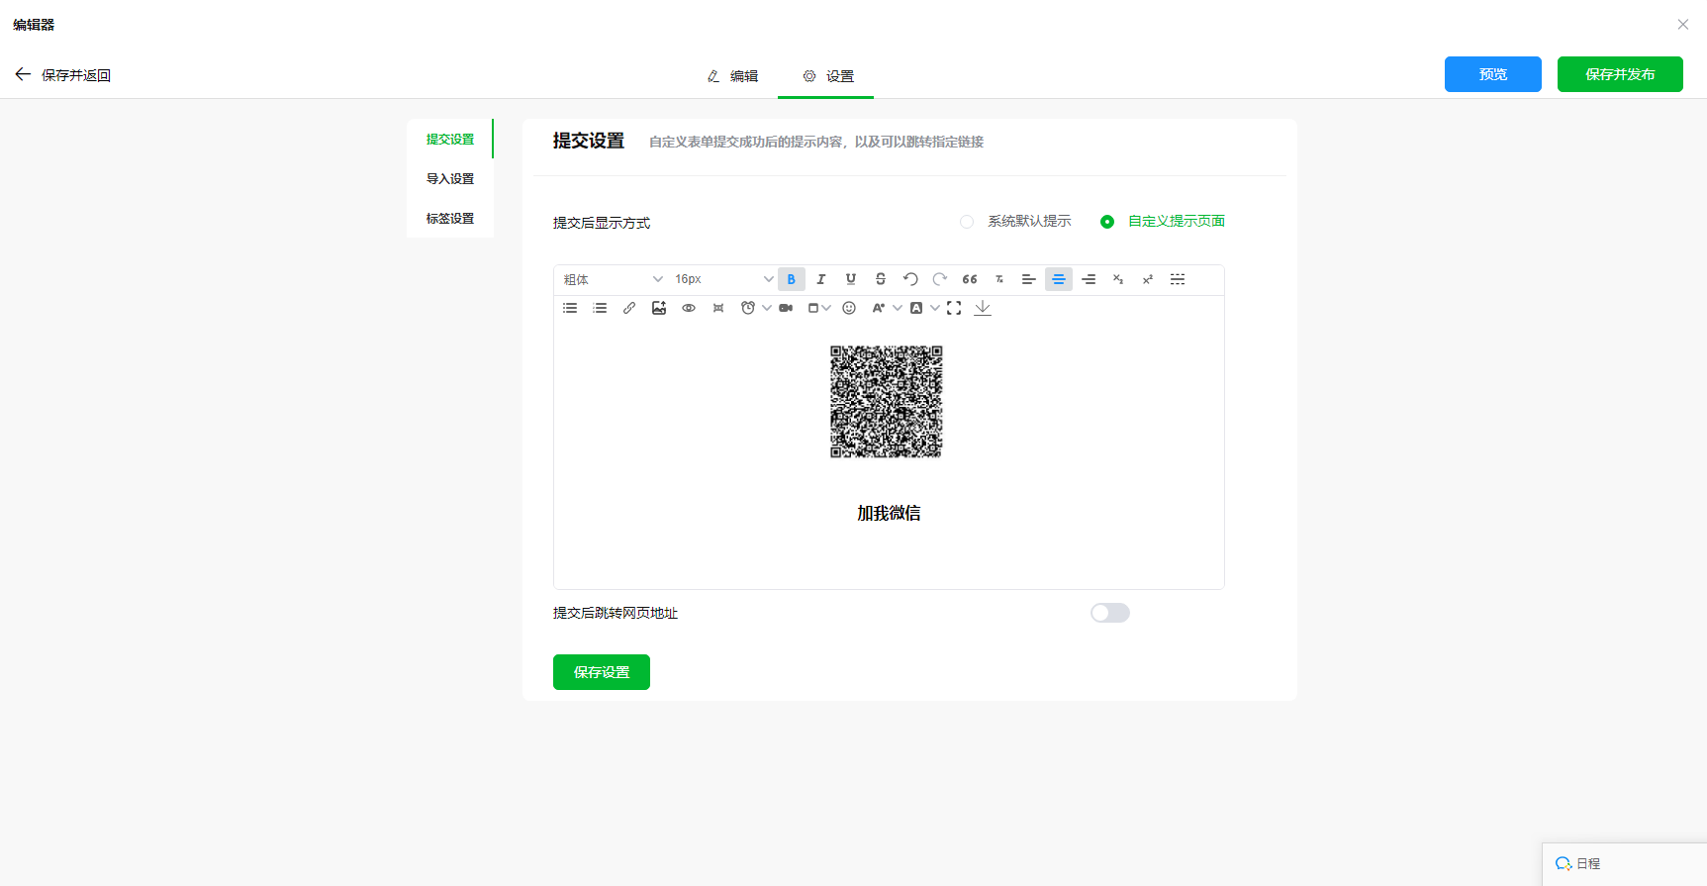The width and height of the screenshot is (1707, 886).
Task: Expand the font color dropdown arrow
Action: coord(898,308)
